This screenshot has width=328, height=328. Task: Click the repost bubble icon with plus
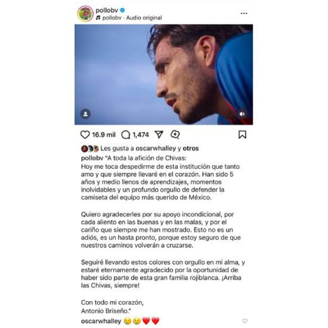[x=175, y=135]
